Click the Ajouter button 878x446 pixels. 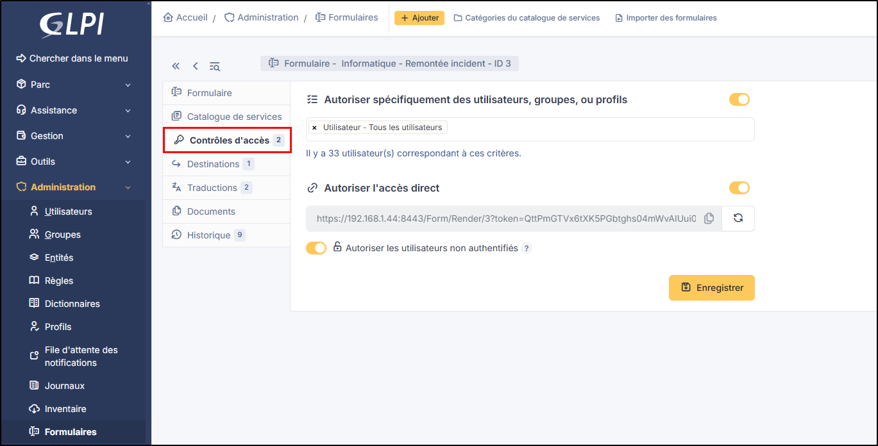pyautogui.click(x=419, y=18)
